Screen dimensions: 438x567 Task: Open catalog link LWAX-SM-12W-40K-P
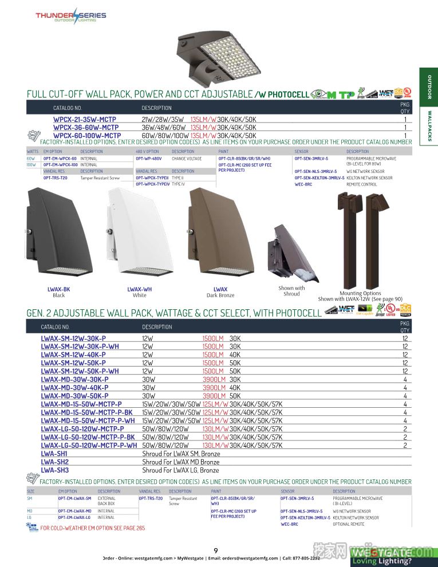73,355
